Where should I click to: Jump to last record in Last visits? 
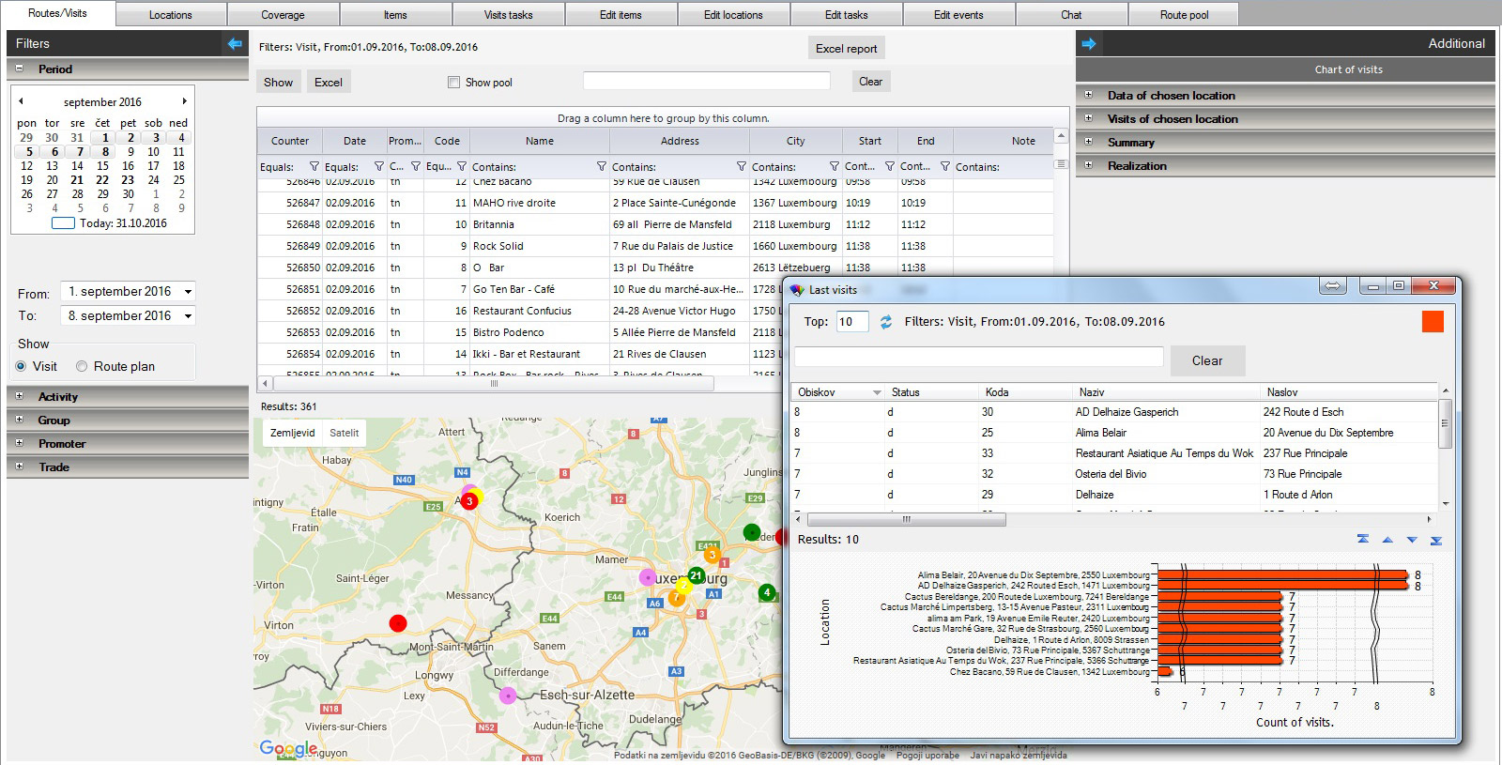pyautogui.click(x=1435, y=540)
